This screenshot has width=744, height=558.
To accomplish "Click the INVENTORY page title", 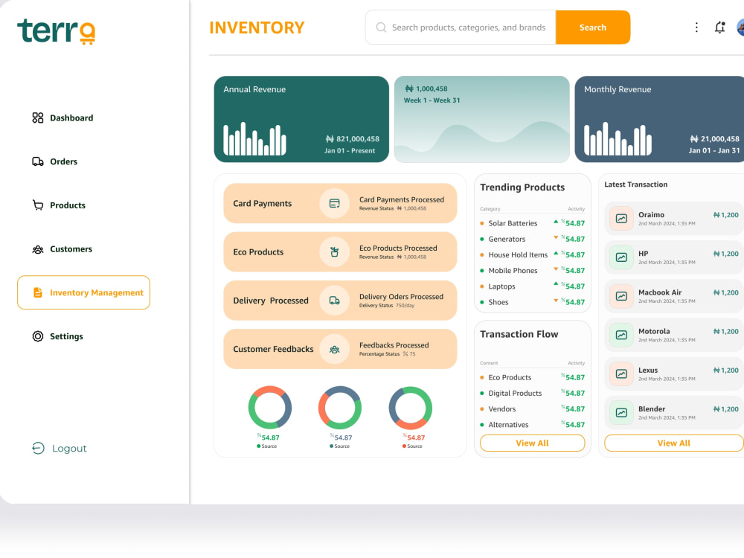I will (257, 28).
